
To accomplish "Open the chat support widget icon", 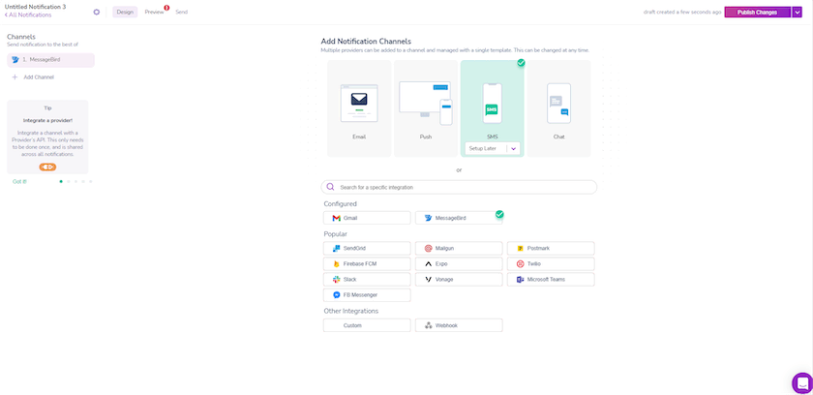I will [x=800, y=382].
